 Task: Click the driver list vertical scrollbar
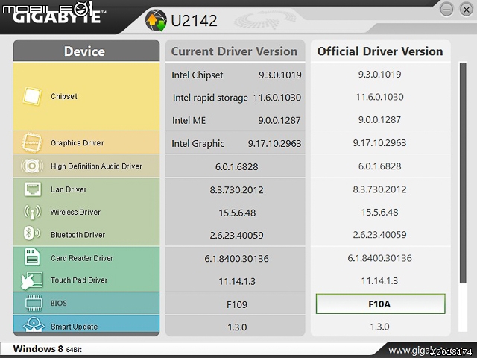463,173
